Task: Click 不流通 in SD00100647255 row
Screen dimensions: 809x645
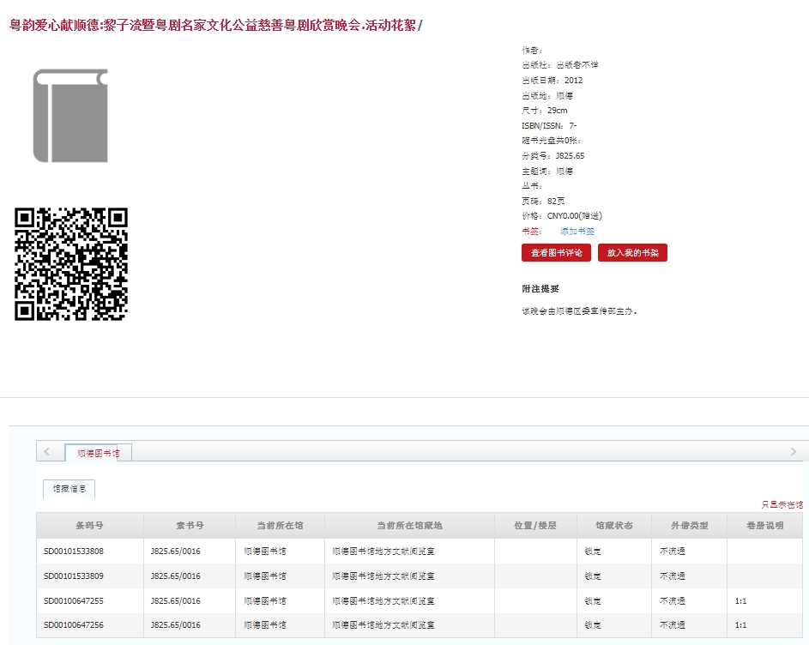Action: (x=673, y=600)
